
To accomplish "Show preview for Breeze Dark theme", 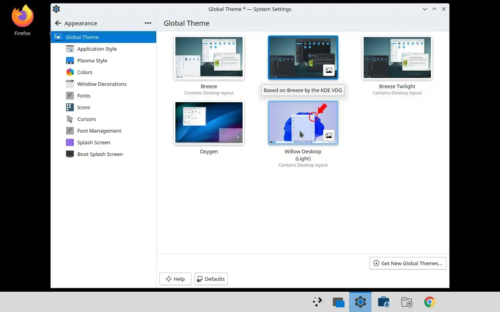I will pos(329,71).
